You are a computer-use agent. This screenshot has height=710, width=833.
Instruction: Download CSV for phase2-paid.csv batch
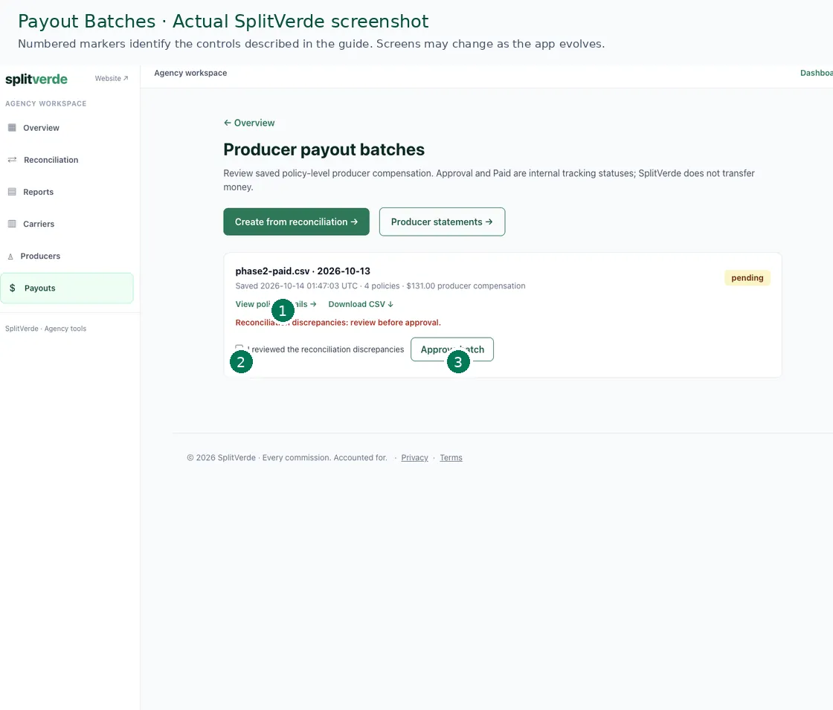point(361,304)
